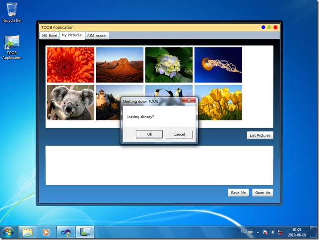319x240 pixels.
Task: Click the green circle window button
Action: pyautogui.click(x=269, y=27)
